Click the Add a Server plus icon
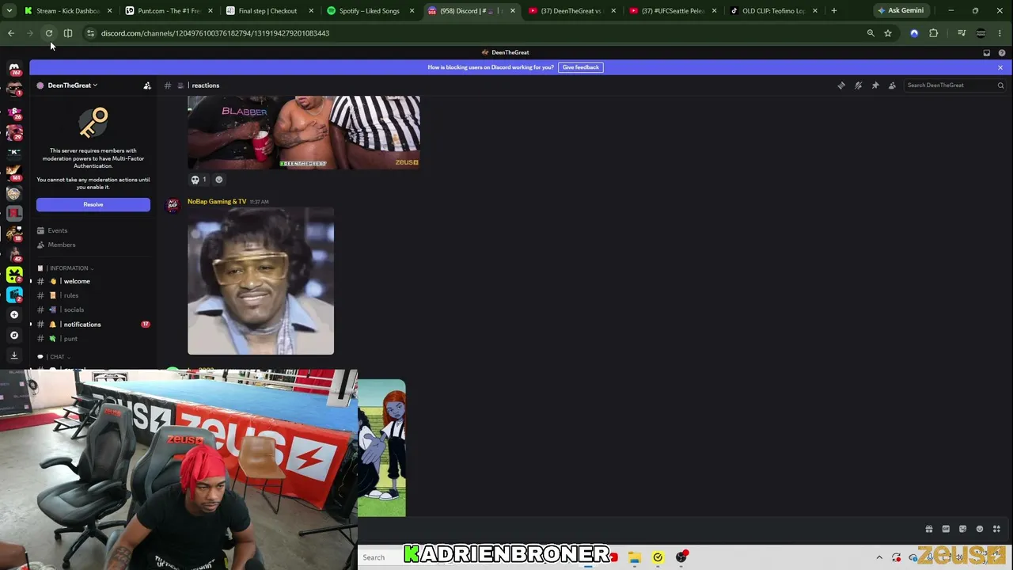 [14, 314]
